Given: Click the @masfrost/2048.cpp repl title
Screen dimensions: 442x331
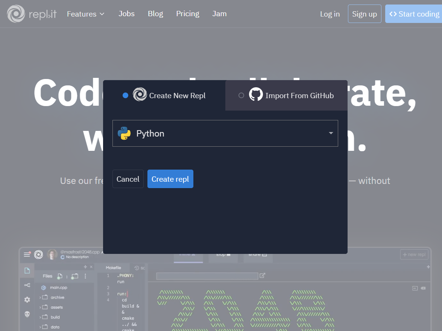Looking at the screenshot, I should pos(80,252).
